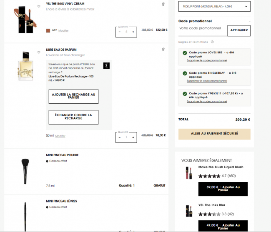
Task: Delete YSL The Inks Vinyl Cream from cart
Action: pos(163,4)
